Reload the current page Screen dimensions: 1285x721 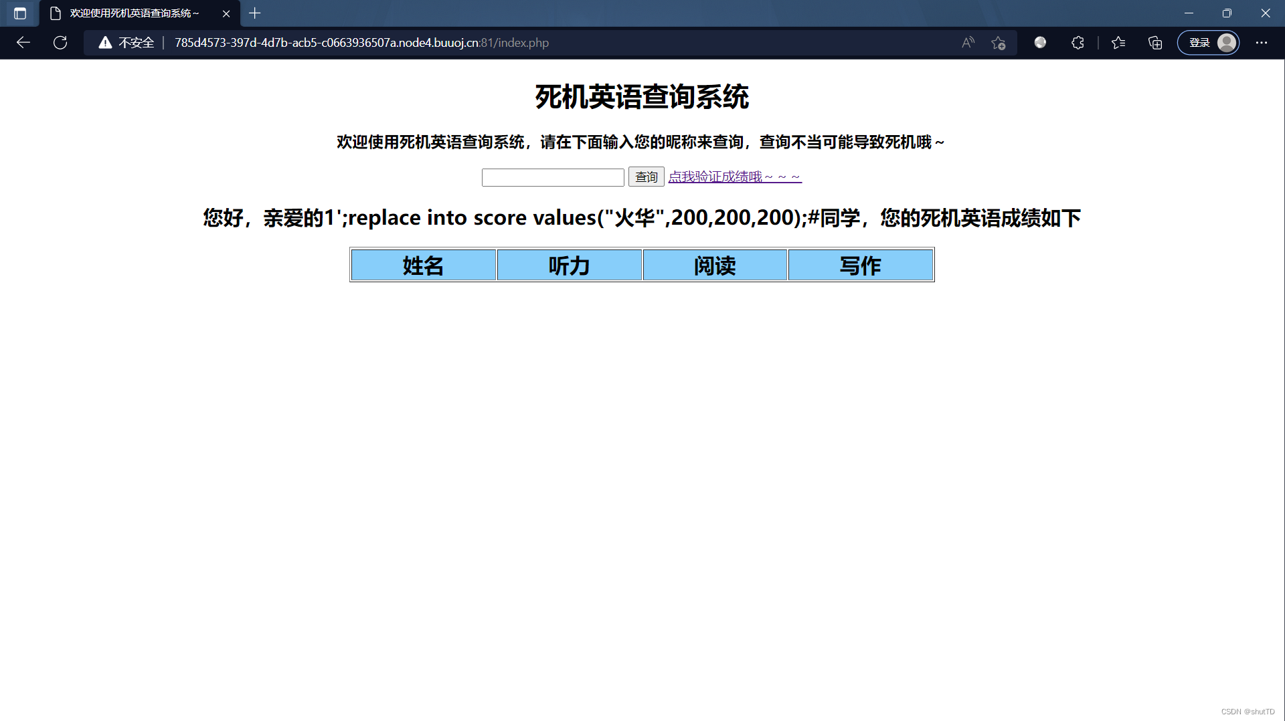coord(60,42)
